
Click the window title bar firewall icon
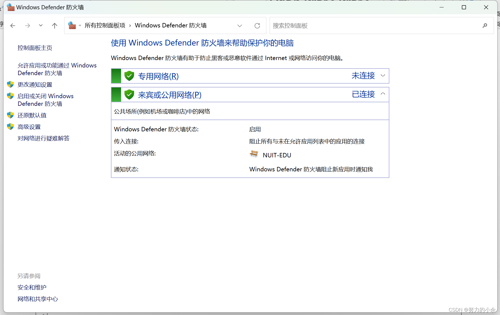tap(11, 7)
